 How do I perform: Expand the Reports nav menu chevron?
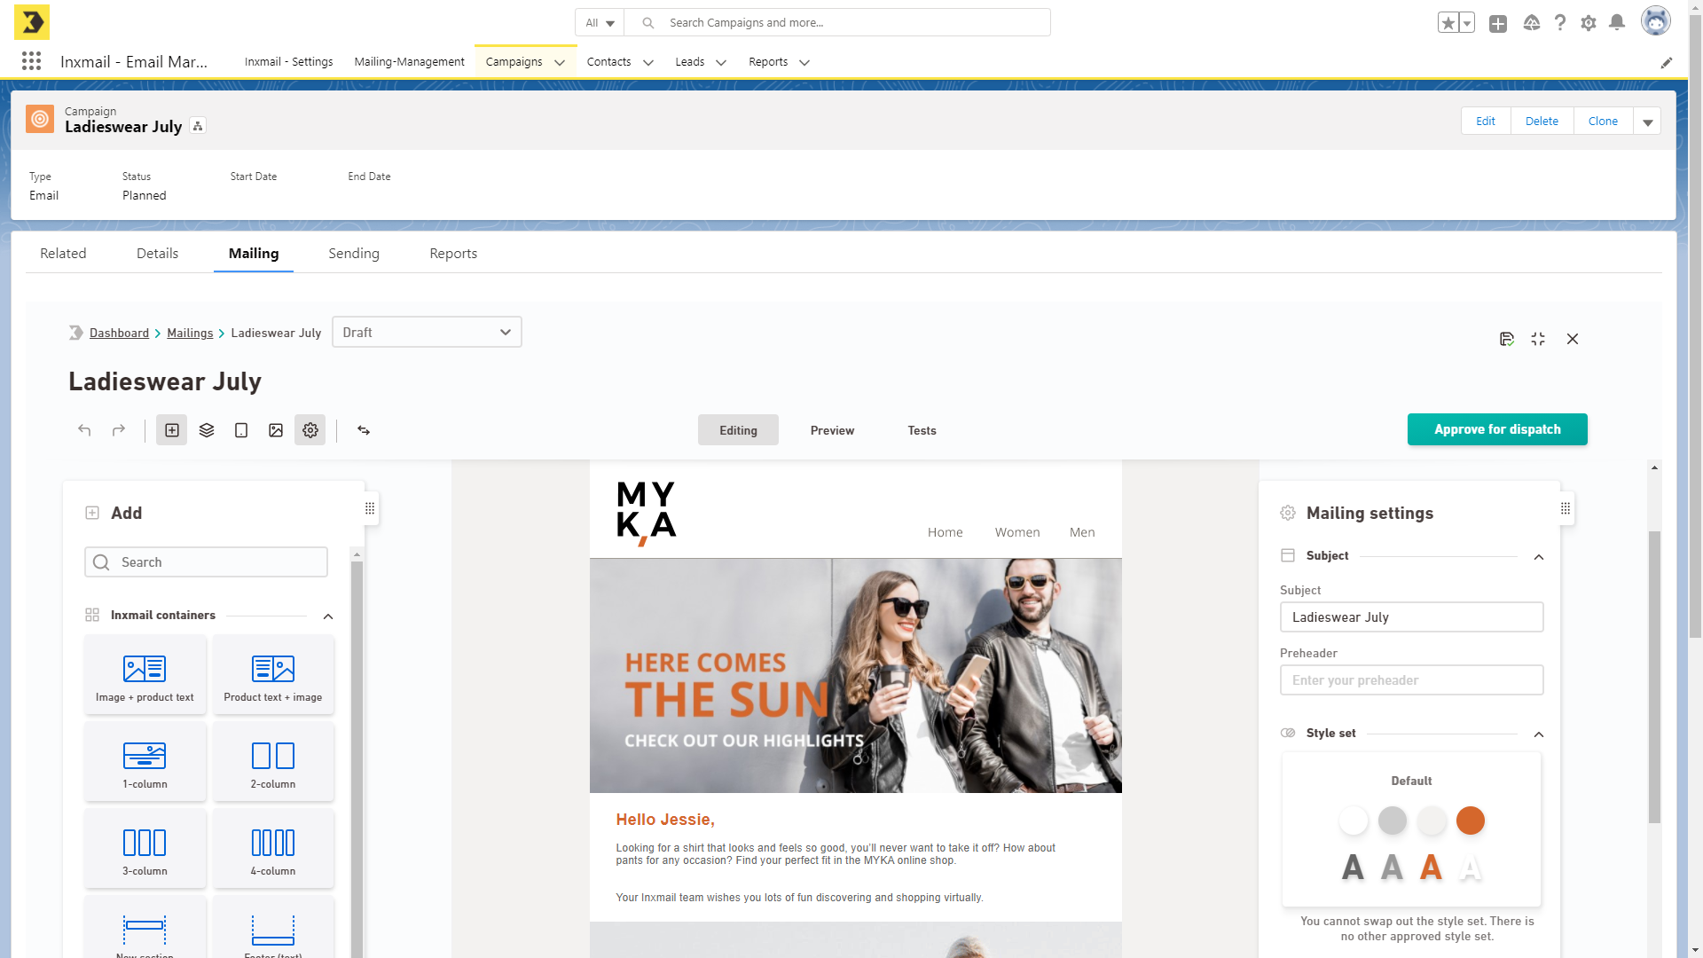(x=804, y=62)
